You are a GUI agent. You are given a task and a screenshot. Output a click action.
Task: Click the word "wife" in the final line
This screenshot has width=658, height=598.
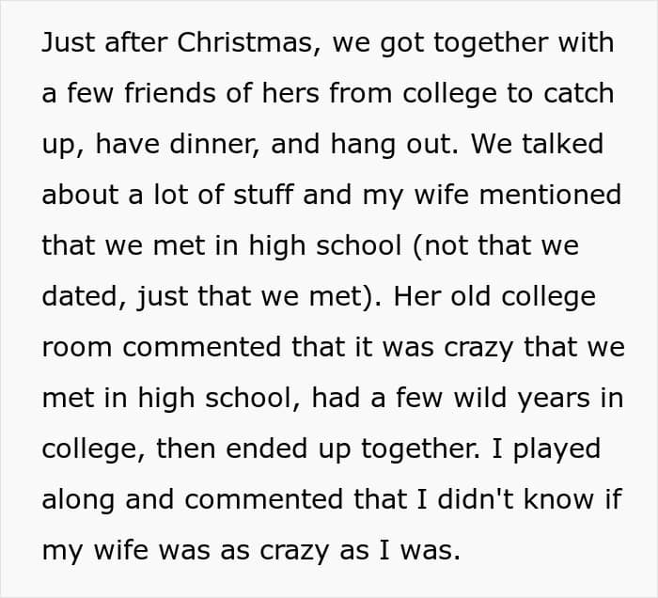tap(121, 550)
